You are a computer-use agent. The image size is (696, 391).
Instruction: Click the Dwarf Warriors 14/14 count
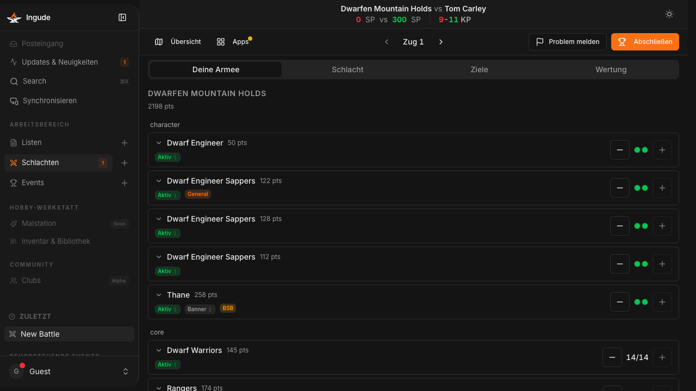click(x=637, y=357)
